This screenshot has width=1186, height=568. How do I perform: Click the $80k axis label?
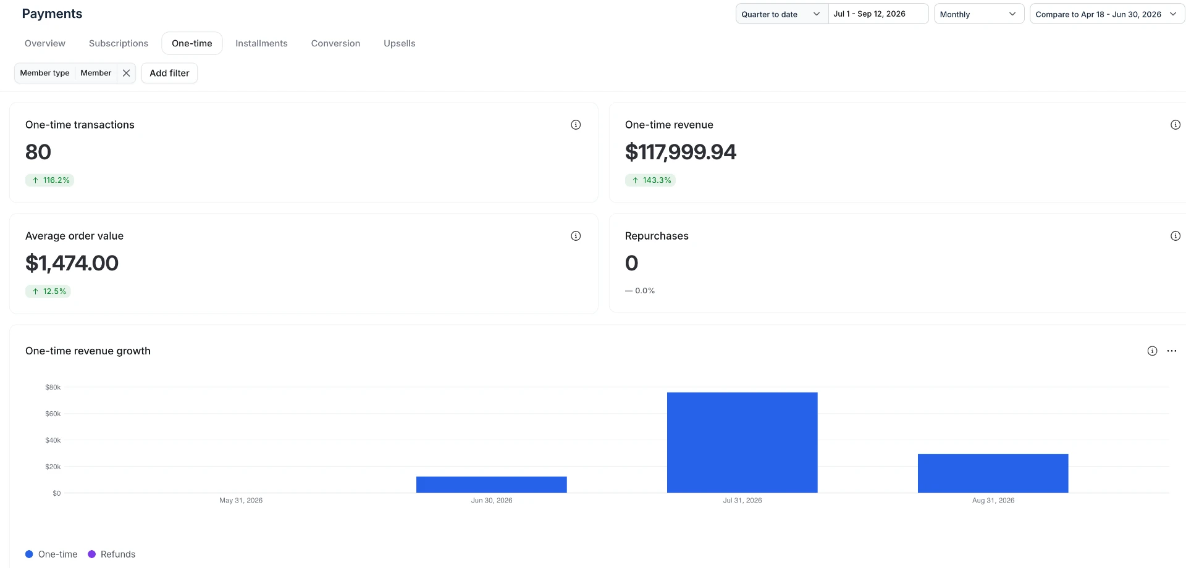(x=53, y=388)
